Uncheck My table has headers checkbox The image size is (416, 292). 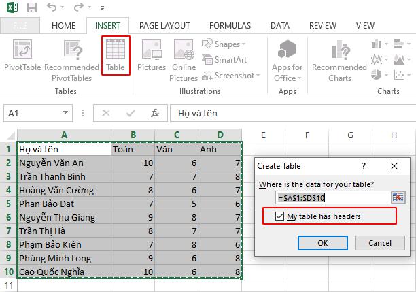pos(281,216)
